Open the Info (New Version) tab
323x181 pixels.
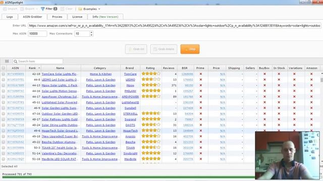[x=105, y=17]
